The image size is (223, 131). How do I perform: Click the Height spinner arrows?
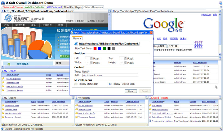pos(125,62)
